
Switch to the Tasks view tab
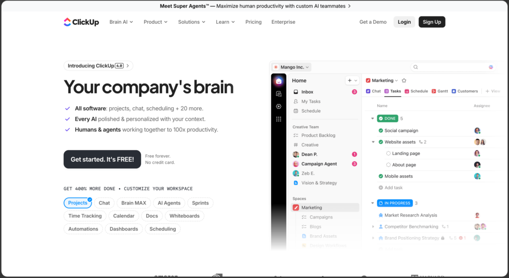[393, 91]
